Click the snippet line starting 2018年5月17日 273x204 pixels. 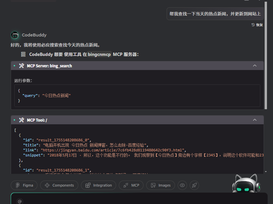(143, 155)
